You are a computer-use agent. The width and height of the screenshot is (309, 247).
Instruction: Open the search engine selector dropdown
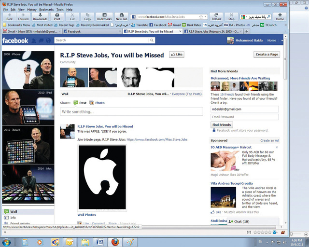243,17
